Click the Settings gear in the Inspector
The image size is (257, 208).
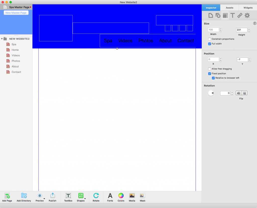pos(247,15)
